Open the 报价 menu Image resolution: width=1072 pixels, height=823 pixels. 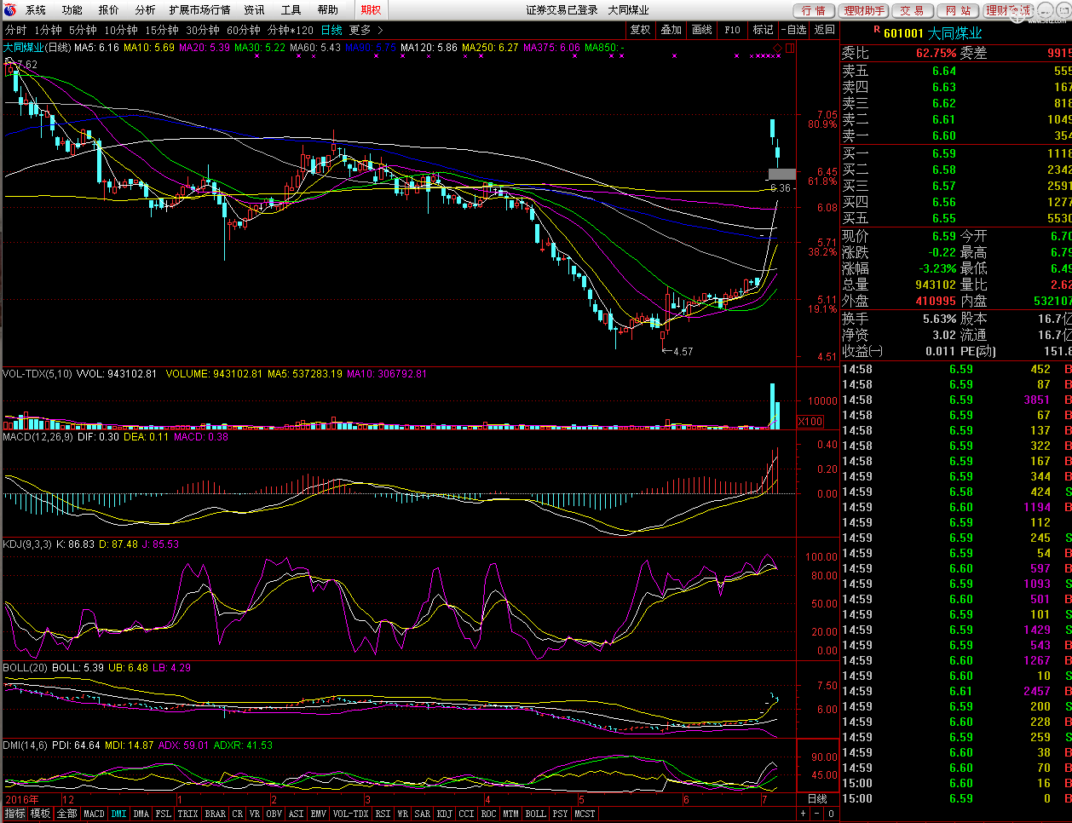click(x=109, y=10)
